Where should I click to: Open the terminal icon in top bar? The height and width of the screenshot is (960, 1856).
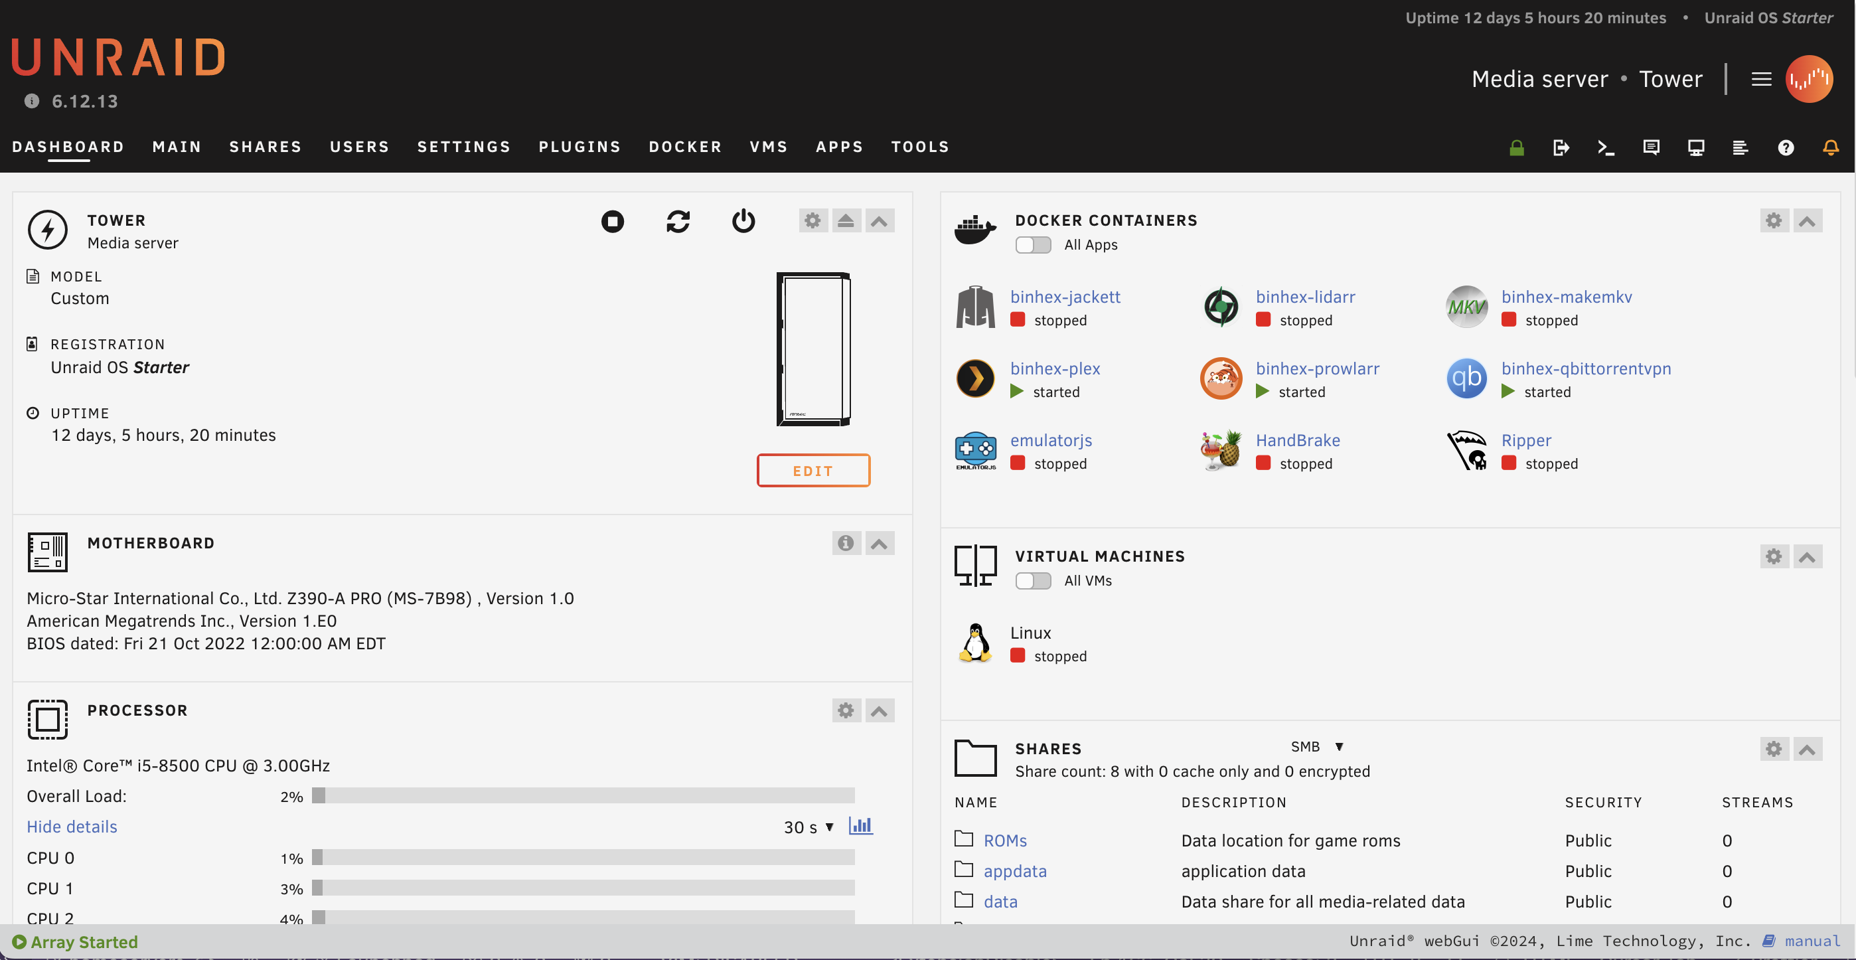point(1606,148)
